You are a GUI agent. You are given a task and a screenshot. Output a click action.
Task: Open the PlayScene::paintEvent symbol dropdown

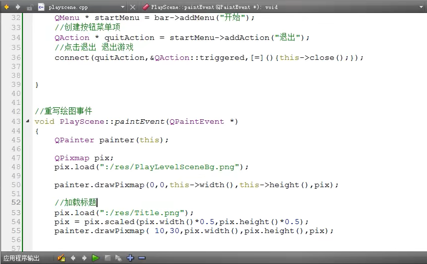421,7
